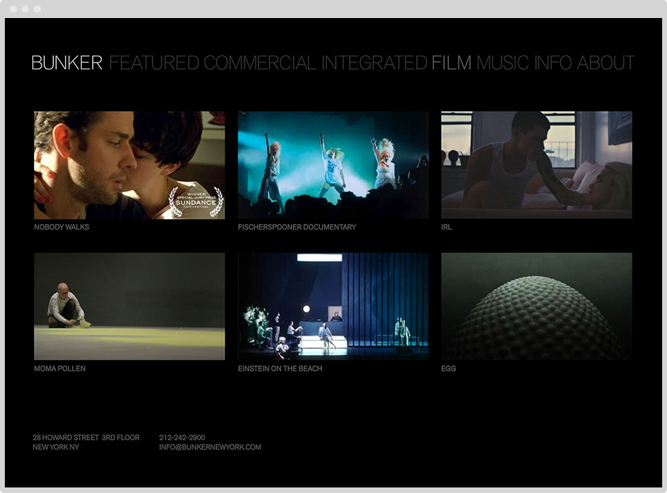This screenshot has height=493, width=667.
Task: Open the FEATURED navigation section
Action: point(154,63)
